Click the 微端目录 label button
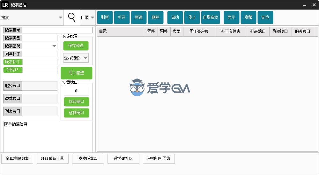Viewport: 319px width, 175px height. (13, 30)
